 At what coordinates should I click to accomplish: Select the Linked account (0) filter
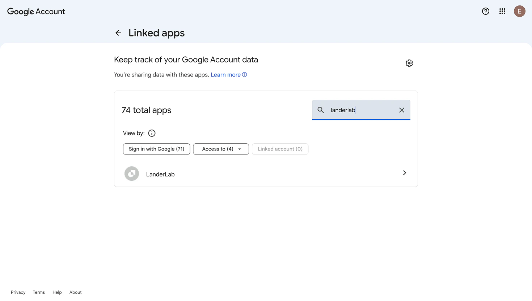280,149
